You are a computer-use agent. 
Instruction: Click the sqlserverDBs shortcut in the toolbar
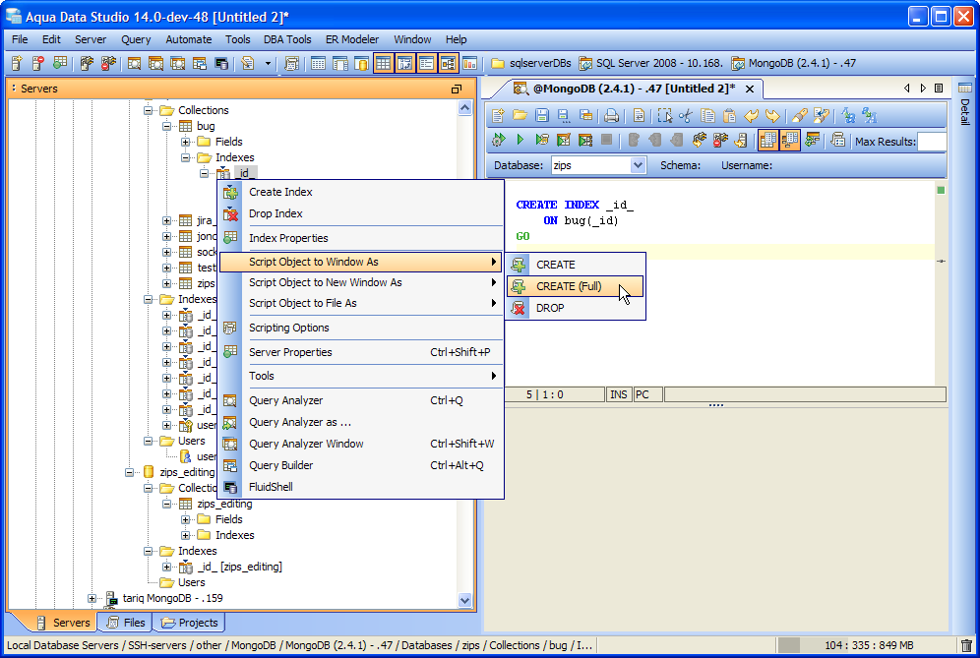(x=531, y=63)
